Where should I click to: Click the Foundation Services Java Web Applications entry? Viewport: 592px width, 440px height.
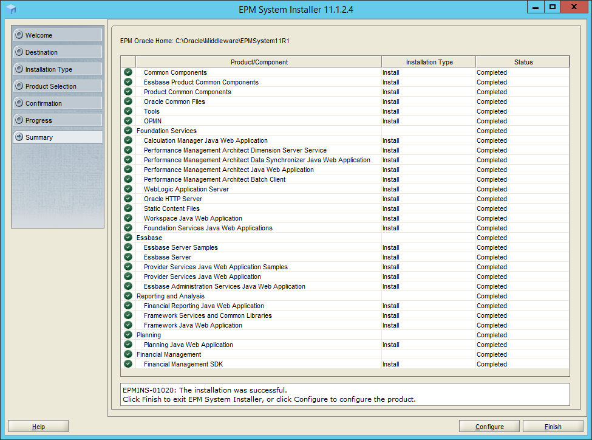point(208,228)
